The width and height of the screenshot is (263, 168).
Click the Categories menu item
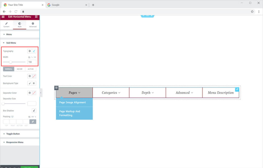111,93
